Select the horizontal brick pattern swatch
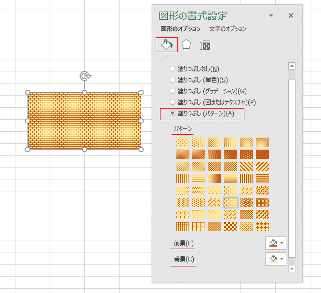This screenshot has height=293, width=321. tap(231, 202)
